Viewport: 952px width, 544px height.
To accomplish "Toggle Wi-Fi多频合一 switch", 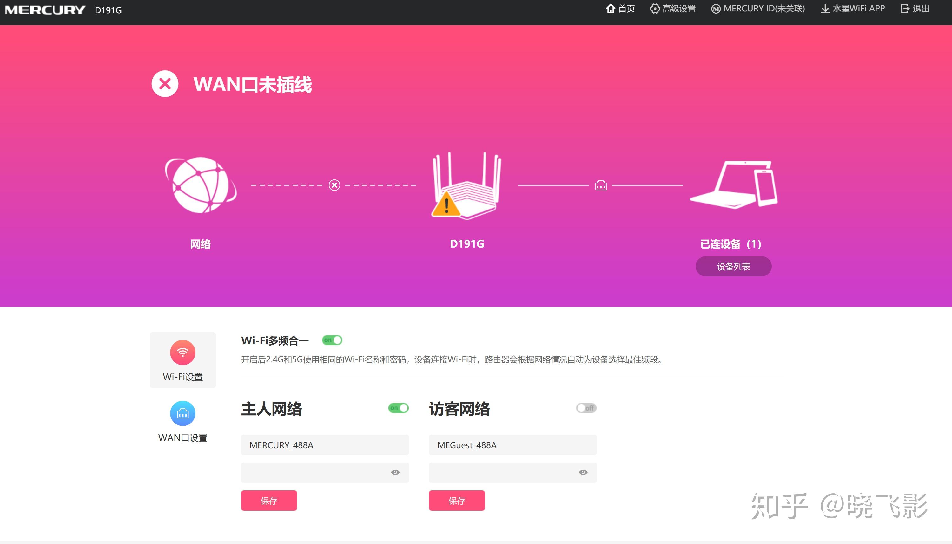I will [x=332, y=340].
